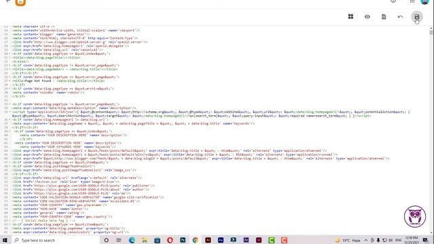Switch to Chrome on the taskbar
Viewport: 434px width, 244px height.
195,240
